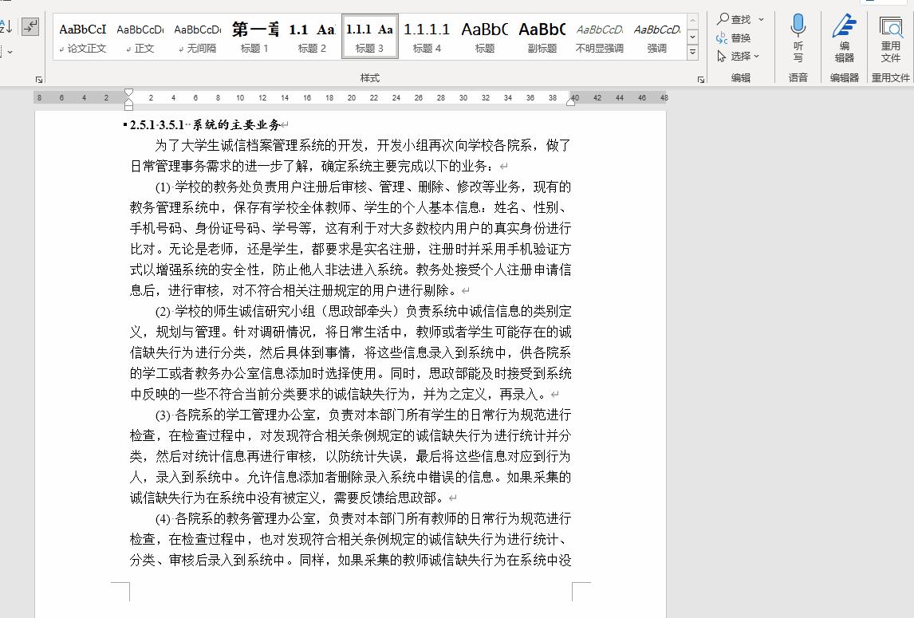914x618 pixels.
Task: Expand the styles gallery with the More arrow
Action: (691, 49)
